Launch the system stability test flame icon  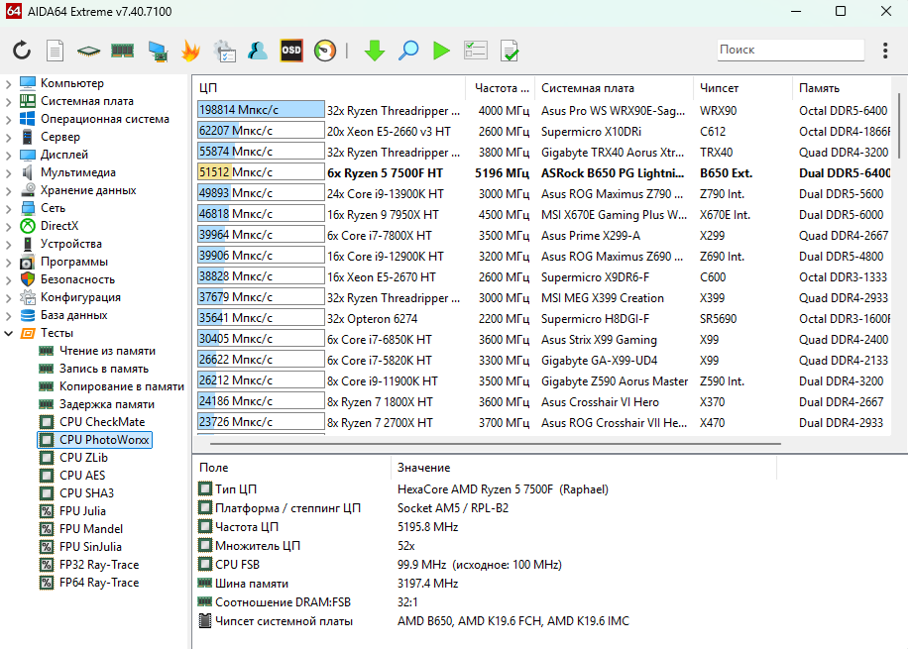pyautogui.click(x=190, y=51)
